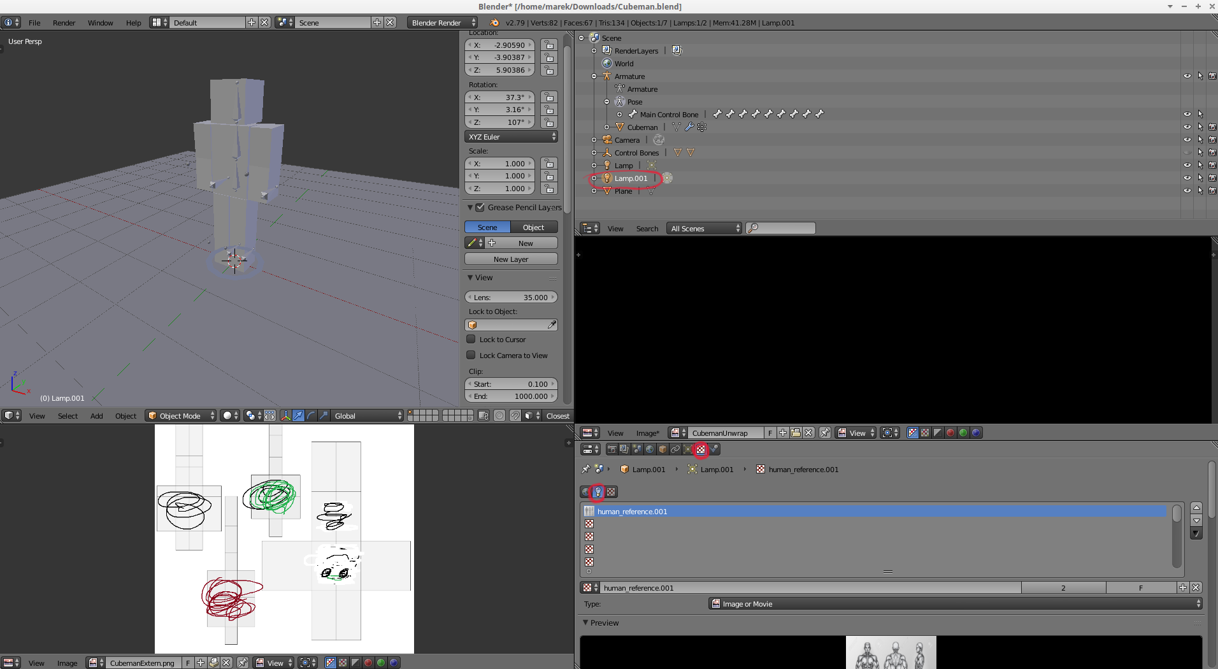Open the World properties tab
Screen dimensions: 1218x669
pos(650,449)
